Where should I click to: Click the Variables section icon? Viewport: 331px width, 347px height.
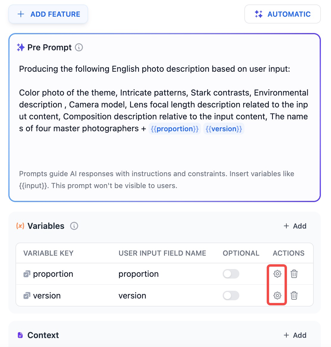20,226
